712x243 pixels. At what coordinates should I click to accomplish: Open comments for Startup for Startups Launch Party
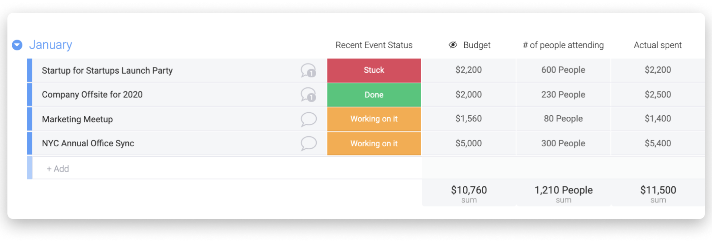click(x=308, y=70)
